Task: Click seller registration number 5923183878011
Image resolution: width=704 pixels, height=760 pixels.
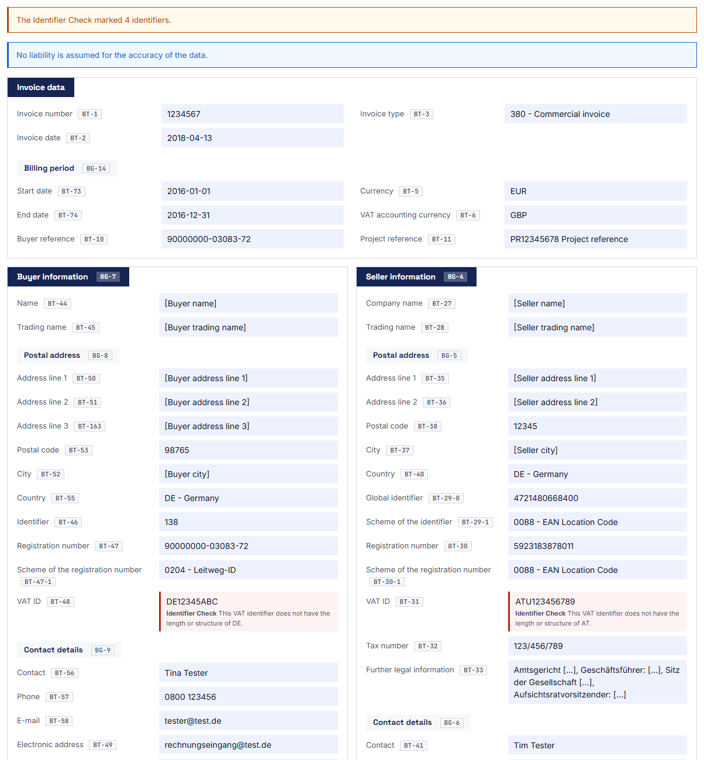Action: click(x=597, y=546)
